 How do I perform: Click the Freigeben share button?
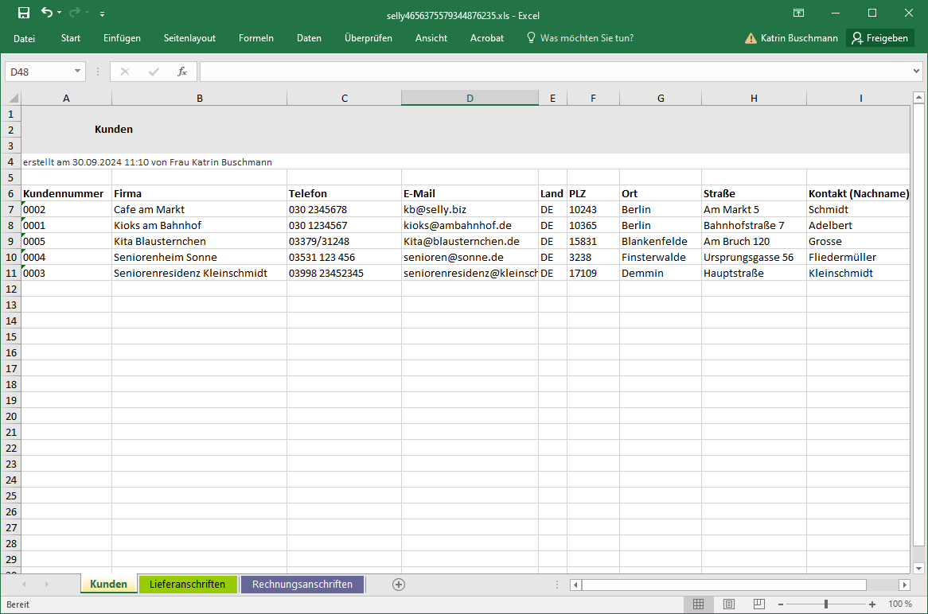click(879, 38)
